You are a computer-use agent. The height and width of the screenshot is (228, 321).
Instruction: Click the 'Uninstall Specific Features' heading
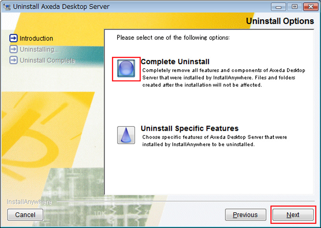click(x=190, y=128)
